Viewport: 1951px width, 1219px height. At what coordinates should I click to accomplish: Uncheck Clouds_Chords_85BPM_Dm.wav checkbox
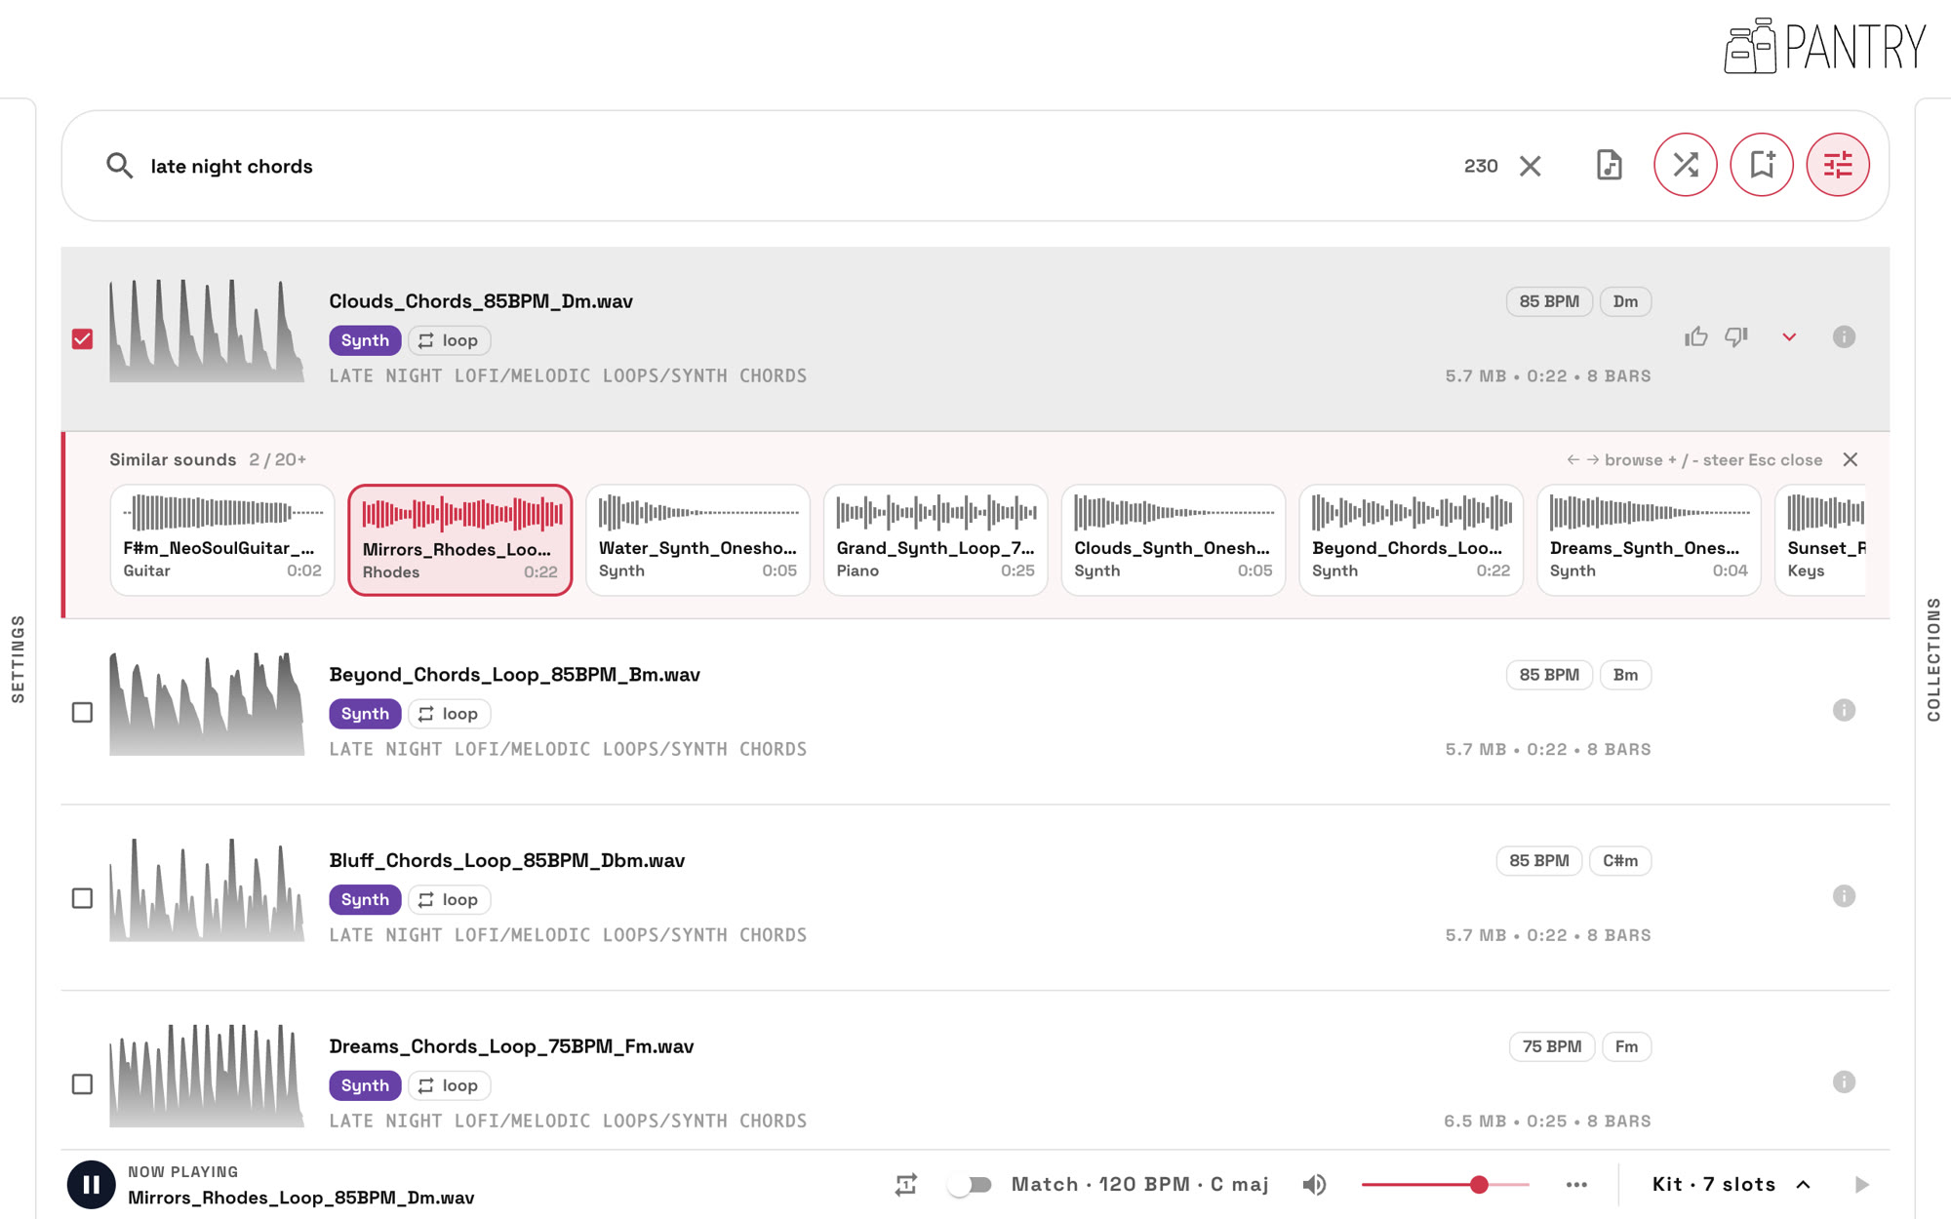[x=83, y=339]
